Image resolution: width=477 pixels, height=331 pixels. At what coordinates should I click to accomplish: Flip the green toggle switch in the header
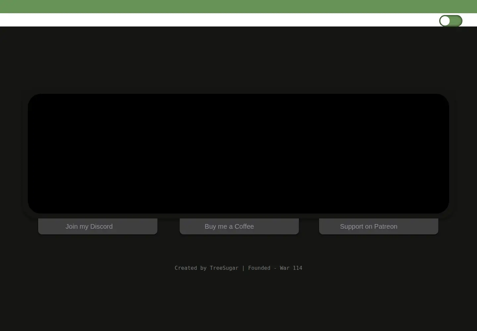[451, 21]
